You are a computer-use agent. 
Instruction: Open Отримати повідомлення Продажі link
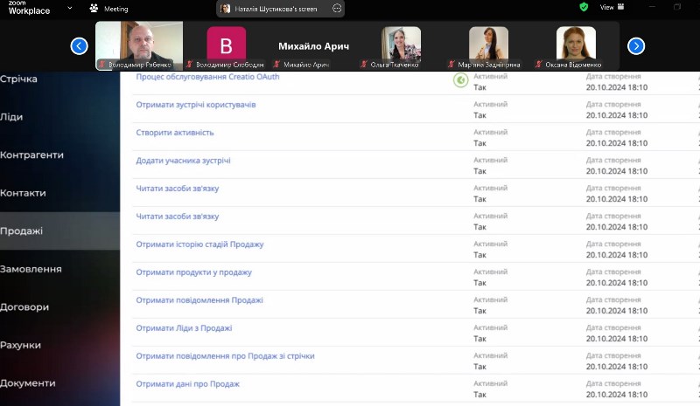199,300
